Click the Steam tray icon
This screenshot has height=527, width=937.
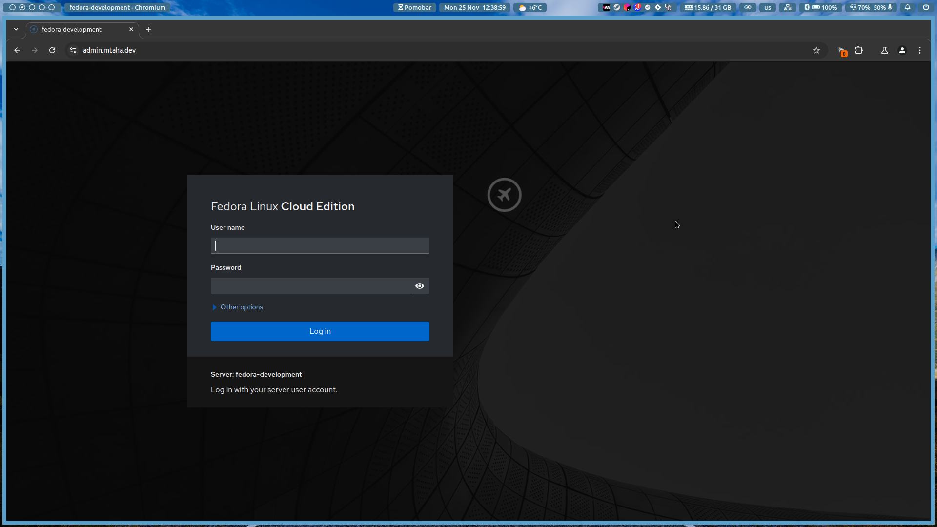tap(617, 7)
